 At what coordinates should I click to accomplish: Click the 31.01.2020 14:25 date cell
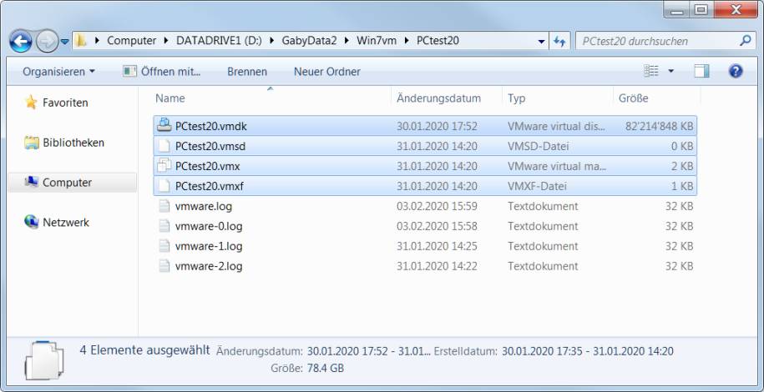[x=437, y=246]
